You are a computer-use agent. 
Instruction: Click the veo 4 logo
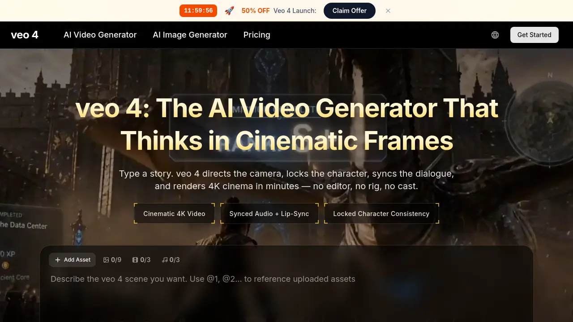tap(25, 35)
